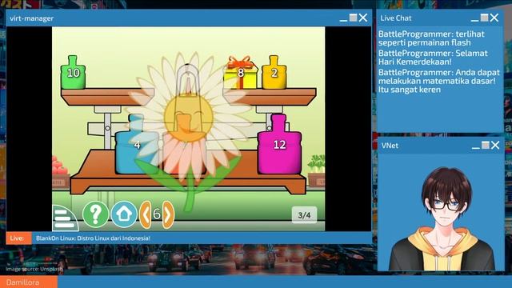Image resolution: width=512 pixels, height=288 pixels.
Task: Click the current level number 6
Action: (x=157, y=214)
